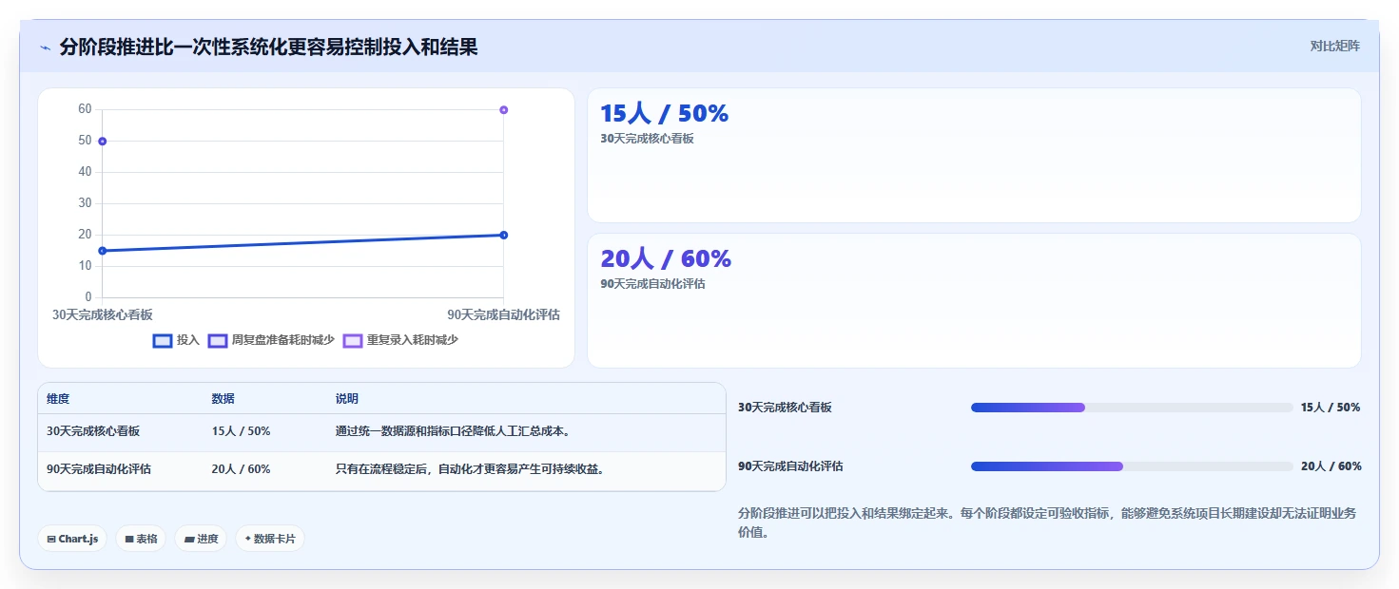Click the 投入 legend color box
This screenshot has width=1399, height=589.
[x=163, y=340]
